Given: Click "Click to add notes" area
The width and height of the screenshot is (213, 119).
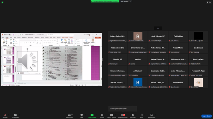Looking at the screenshot, I should click(22, 83).
